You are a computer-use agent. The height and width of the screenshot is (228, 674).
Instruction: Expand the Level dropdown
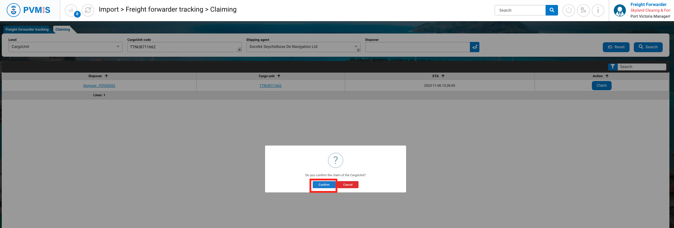pos(118,47)
